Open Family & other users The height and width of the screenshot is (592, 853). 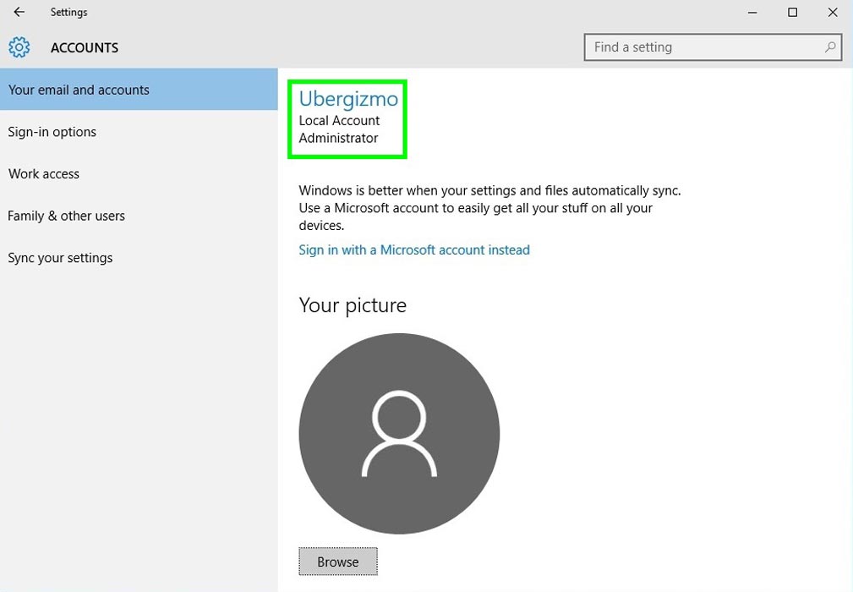pos(66,217)
